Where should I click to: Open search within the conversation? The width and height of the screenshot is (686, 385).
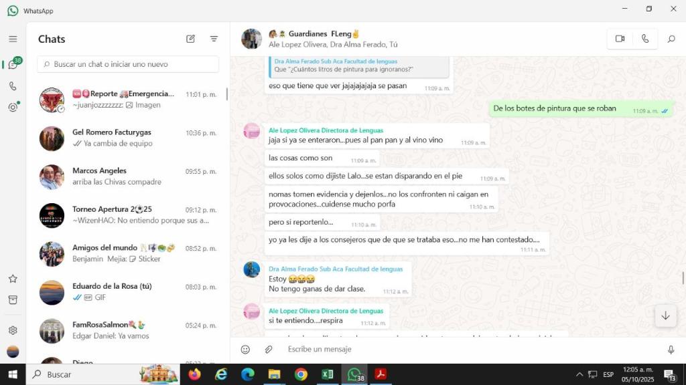[x=671, y=39]
